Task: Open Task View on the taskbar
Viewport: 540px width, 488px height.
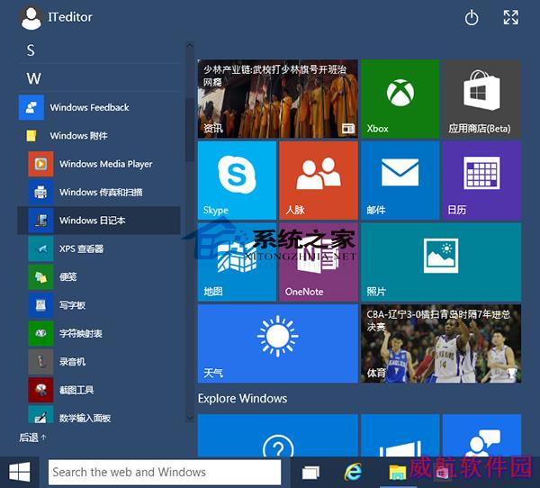Action: (x=310, y=472)
